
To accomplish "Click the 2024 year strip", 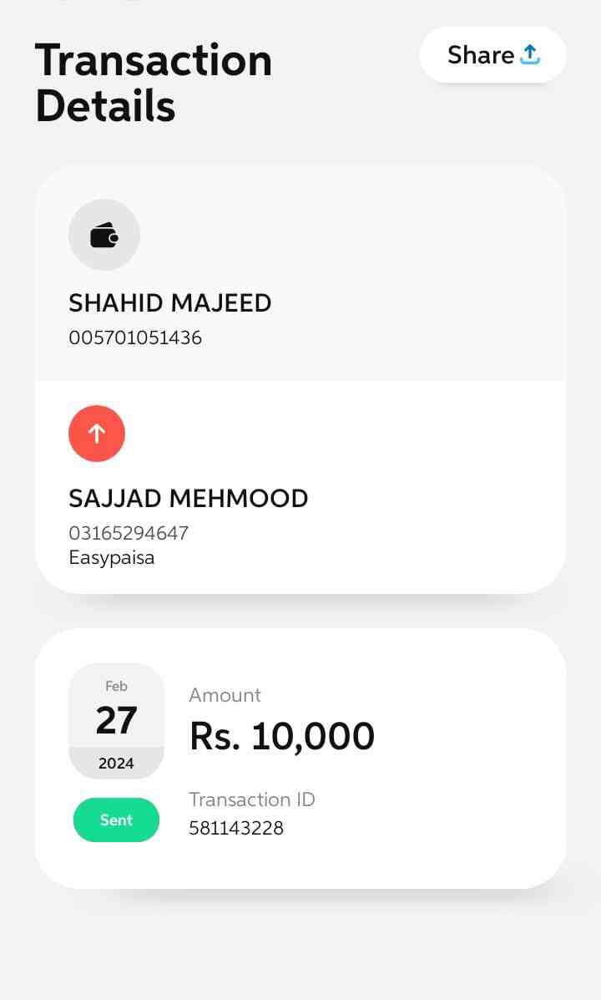I will click(116, 764).
